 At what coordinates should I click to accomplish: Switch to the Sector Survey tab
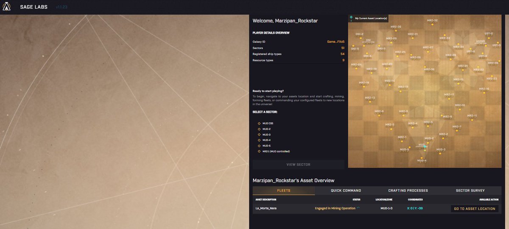point(471,190)
